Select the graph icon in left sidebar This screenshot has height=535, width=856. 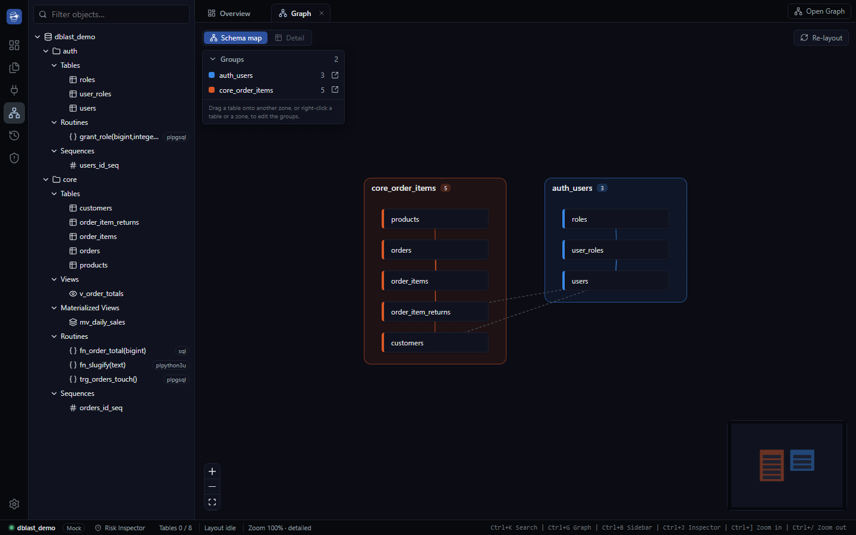pyautogui.click(x=14, y=113)
